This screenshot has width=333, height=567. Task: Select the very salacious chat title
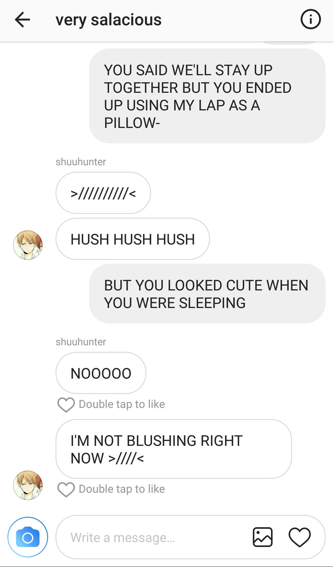point(109,20)
